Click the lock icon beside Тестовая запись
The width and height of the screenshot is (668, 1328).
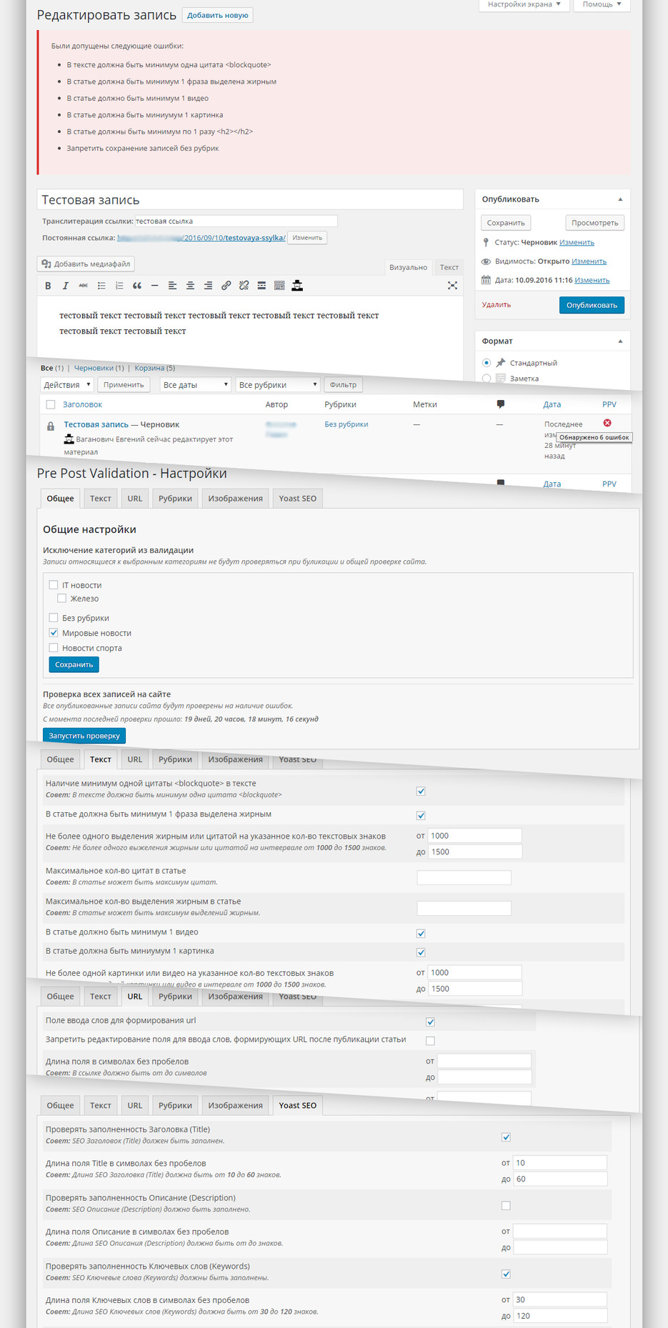(51, 426)
